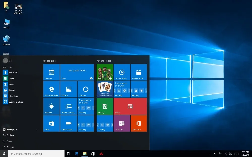
Task: Open the network Wi-Fi tray icon
Action: (x=220, y=154)
